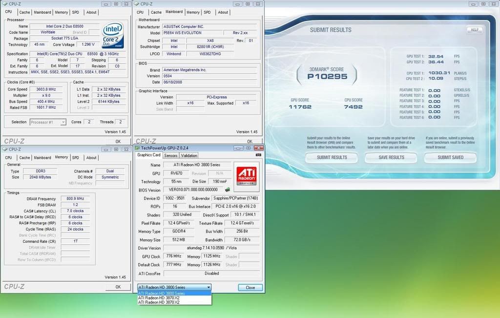
Task: Click the SUBMIT RESULTS button in 3DMark
Action: [332, 158]
